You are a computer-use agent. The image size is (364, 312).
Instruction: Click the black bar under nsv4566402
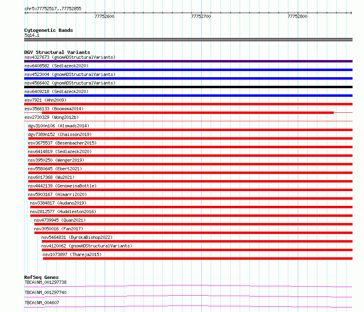188,87
